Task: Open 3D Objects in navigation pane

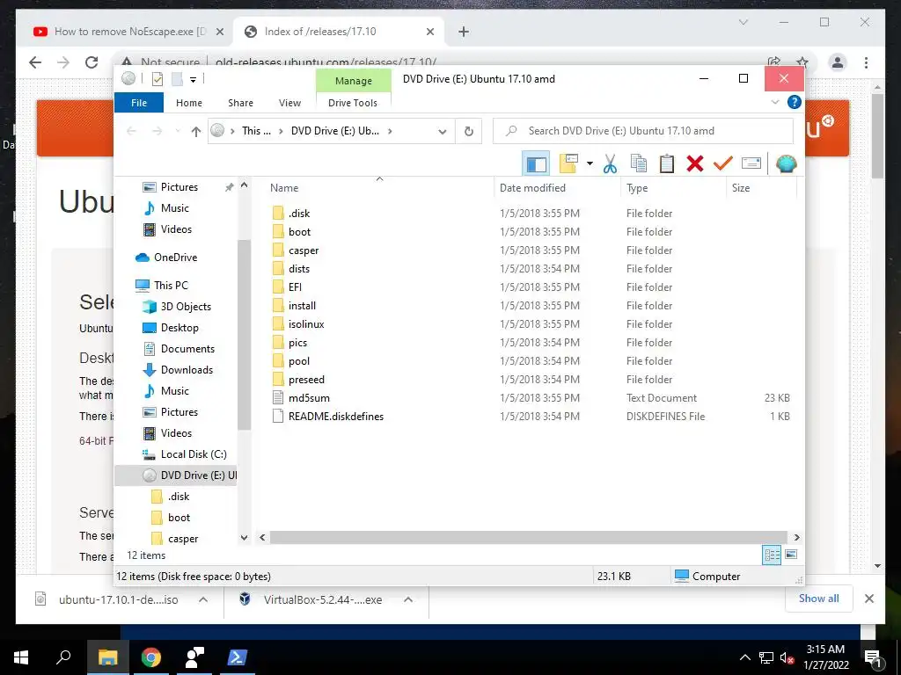Action: pyautogui.click(x=186, y=307)
